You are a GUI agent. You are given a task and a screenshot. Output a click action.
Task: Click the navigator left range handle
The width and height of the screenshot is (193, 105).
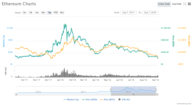pos(111,90)
